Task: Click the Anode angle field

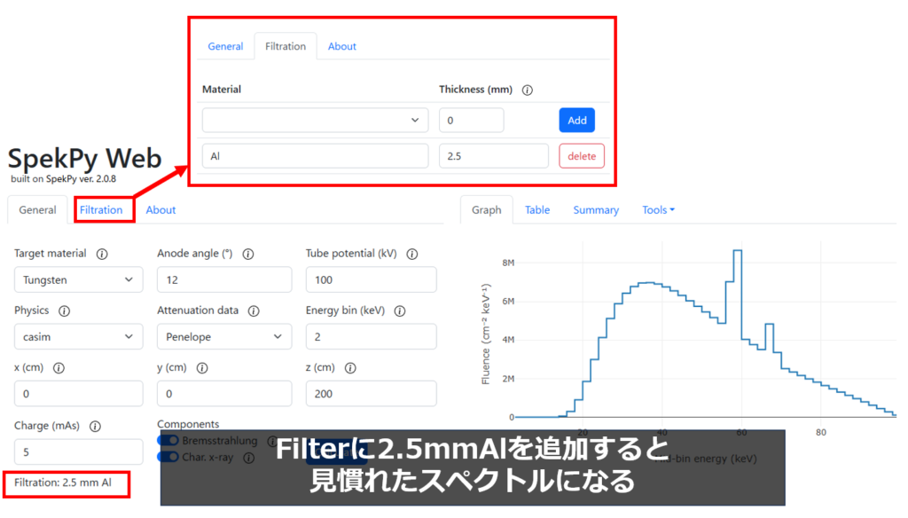Action: click(x=224, y=280)
